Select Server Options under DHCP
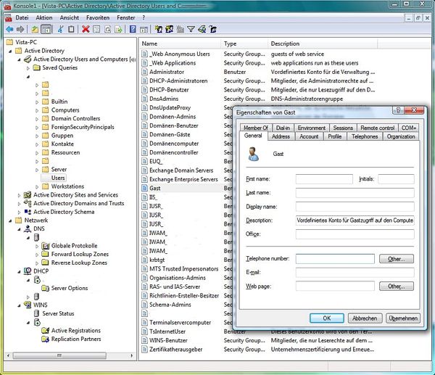This screenshot has width=435, height=375. (x=70, y=288)
